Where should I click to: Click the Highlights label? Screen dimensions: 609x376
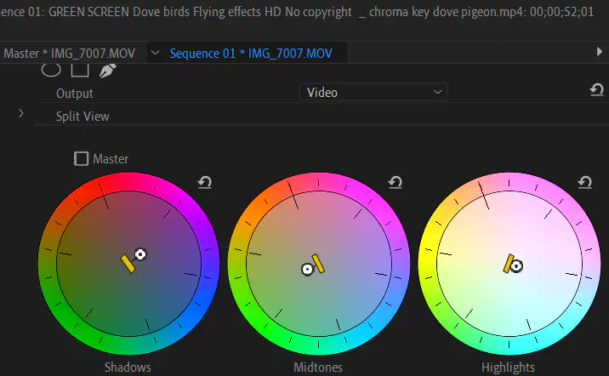tap(508, 367)
